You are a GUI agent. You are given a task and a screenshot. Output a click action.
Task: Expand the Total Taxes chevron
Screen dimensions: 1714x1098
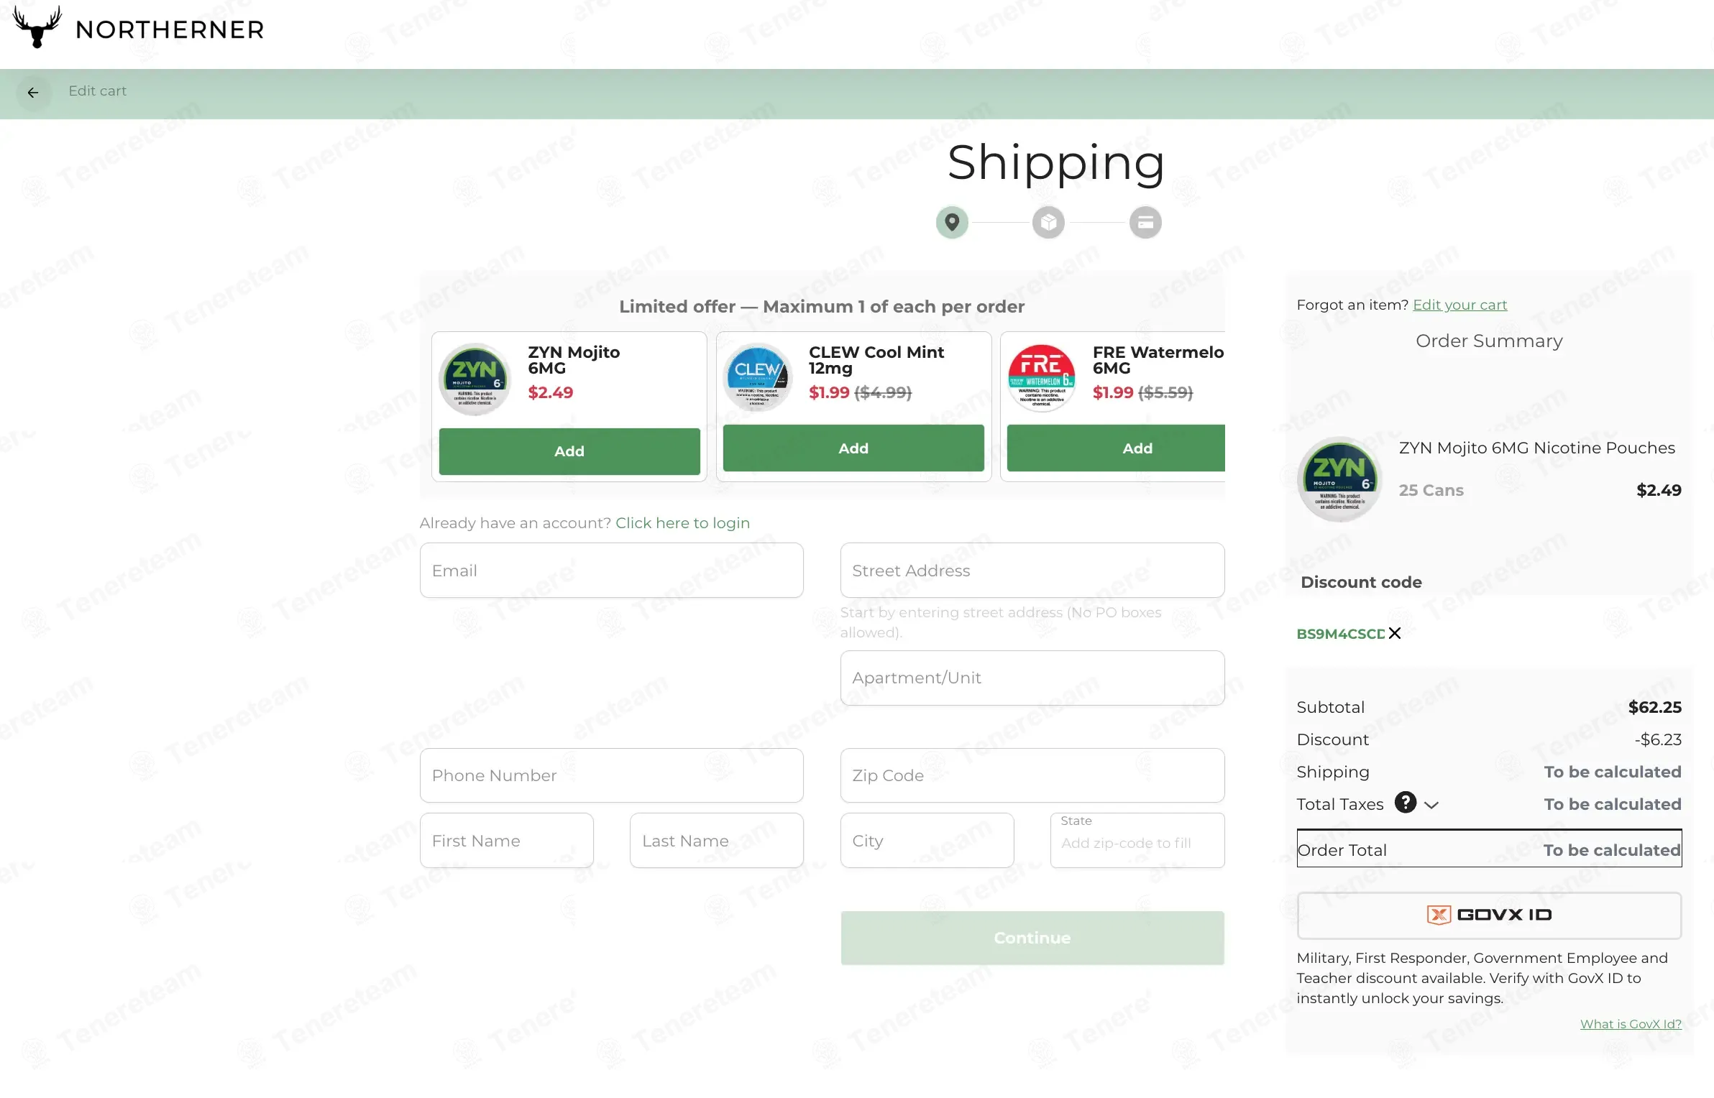pyautogui.click(x=1431, y=805)
